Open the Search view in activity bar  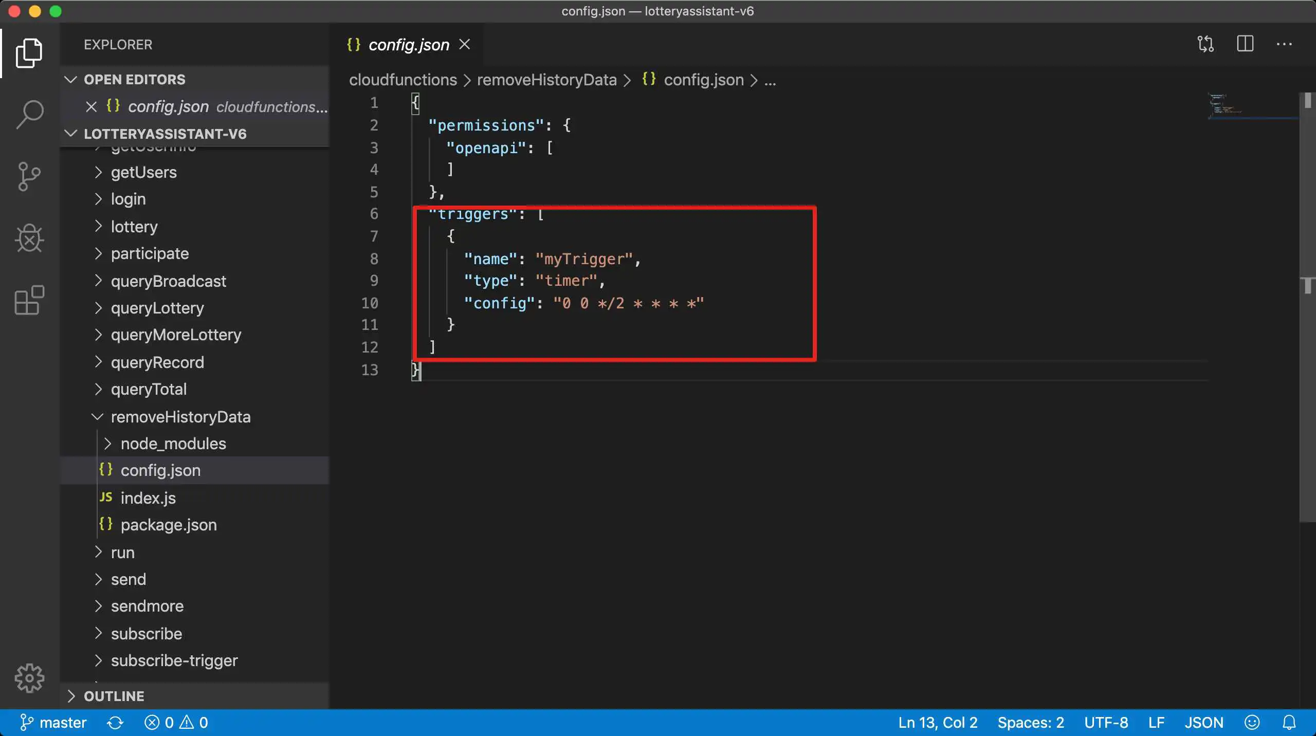(x=29, y=114)
